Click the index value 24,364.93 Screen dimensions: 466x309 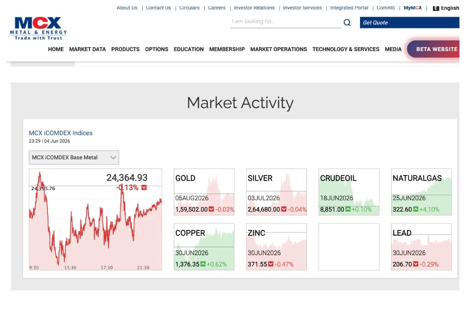[127, 177]
